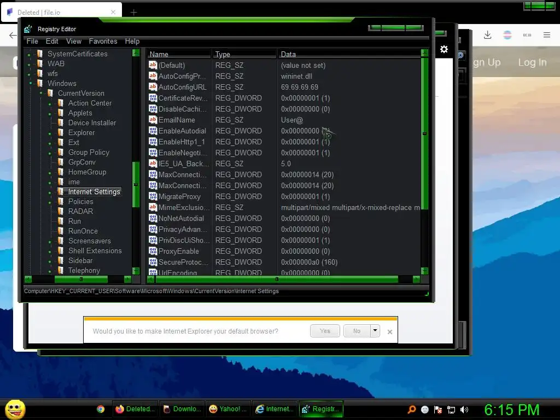The width and height of the screenshot is (560, 420).
Task: Sort values by Name column header
Action: click(x=179, y=54)
